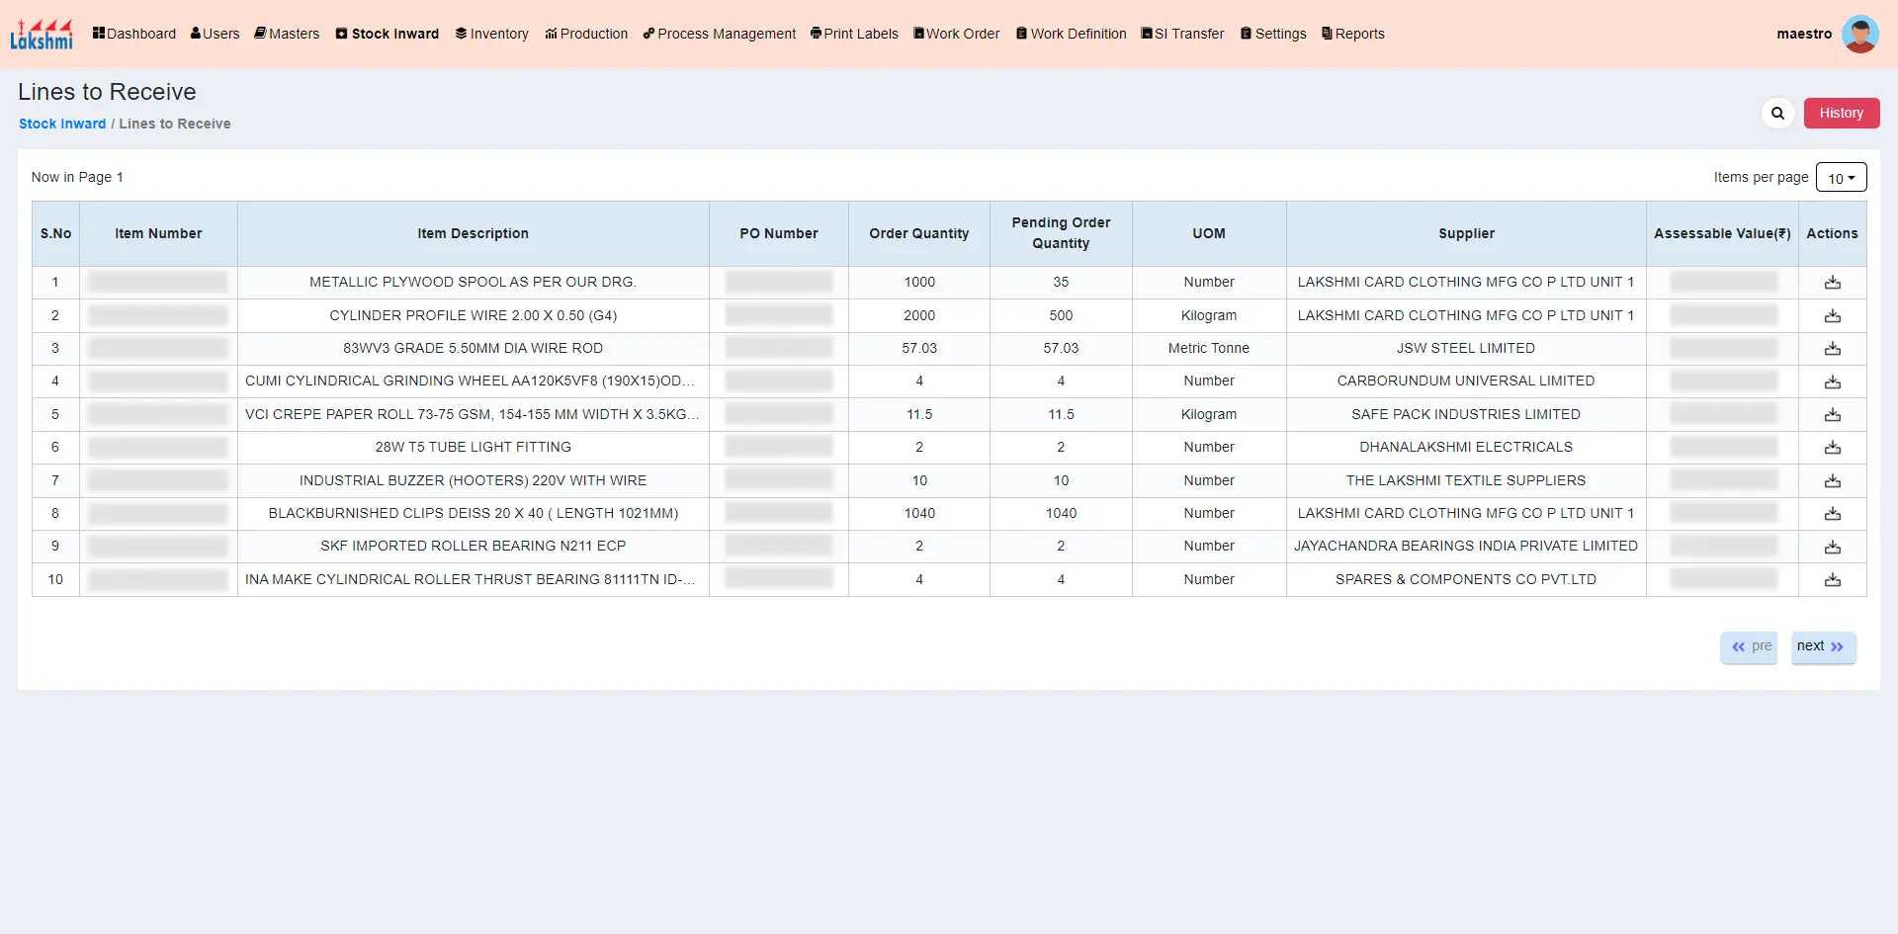Click receive icon for 83WV3 Grade Wire Rod row
The width and height of the screenshot is (1898, 934).
point(1832,349)
